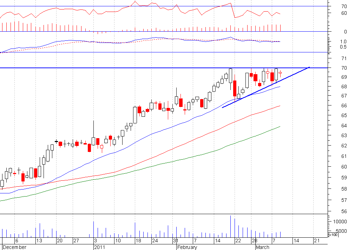Click the 65 price axis value
This screenshot has width=348, height=250.
point(344,116)
